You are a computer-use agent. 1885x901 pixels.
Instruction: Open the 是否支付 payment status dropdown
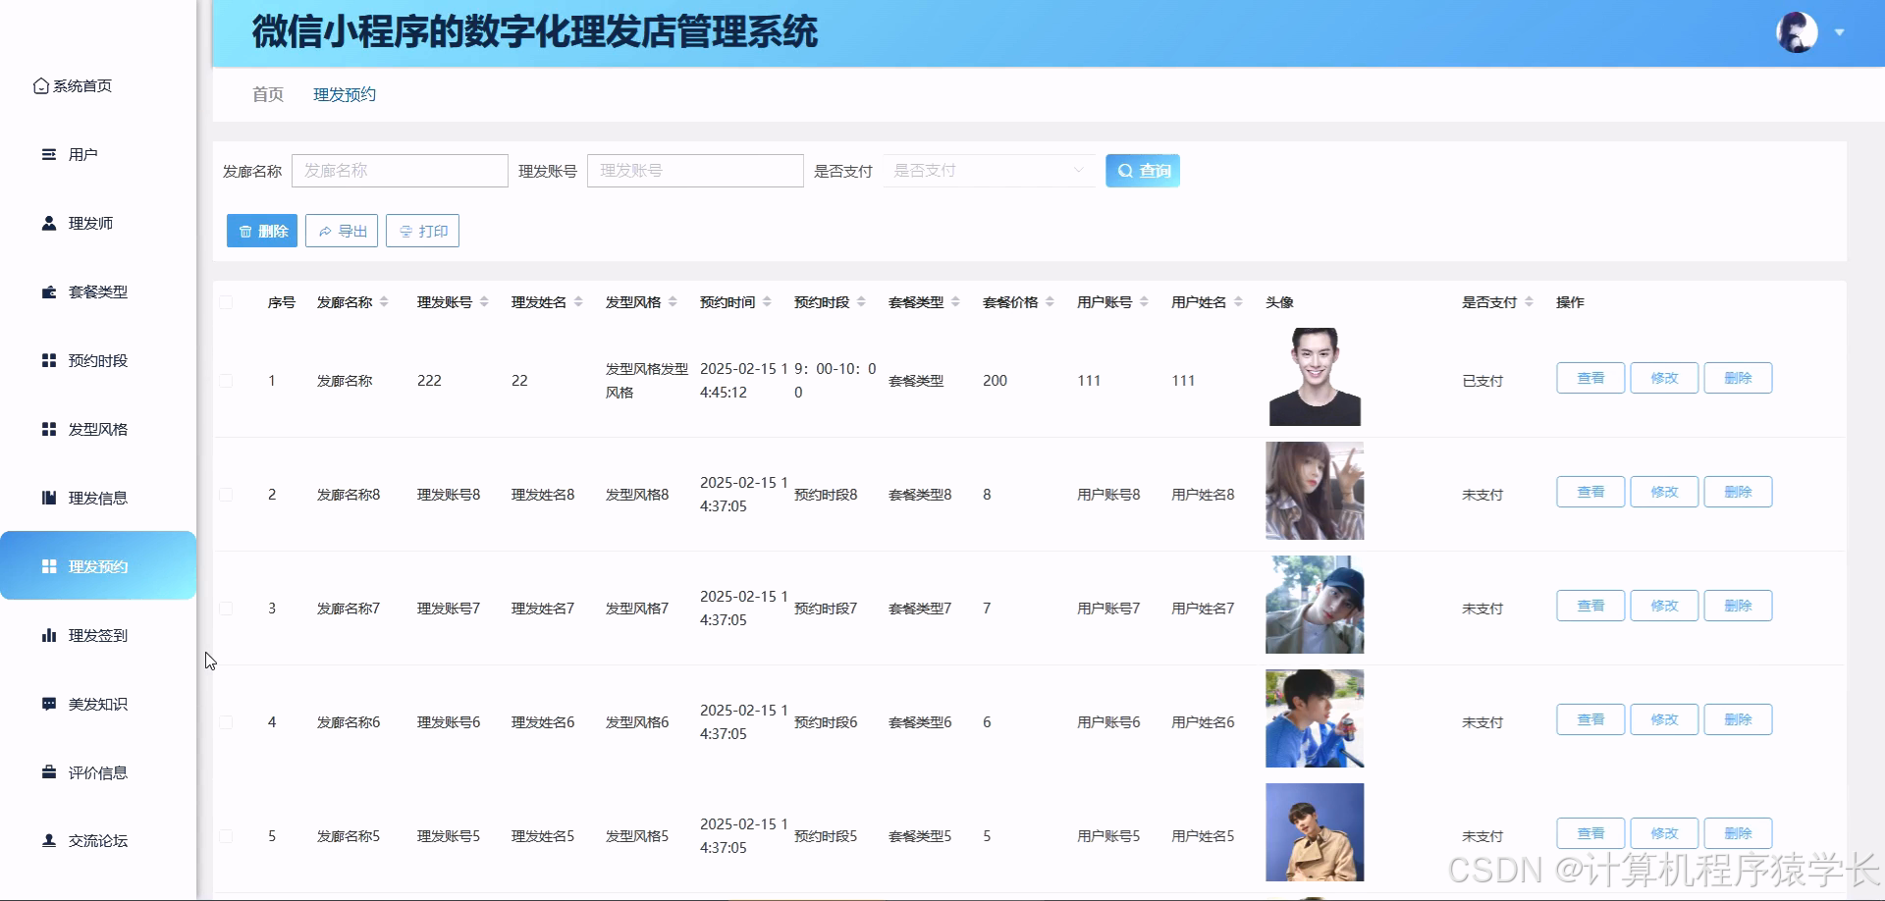click(x=989, y=170)
